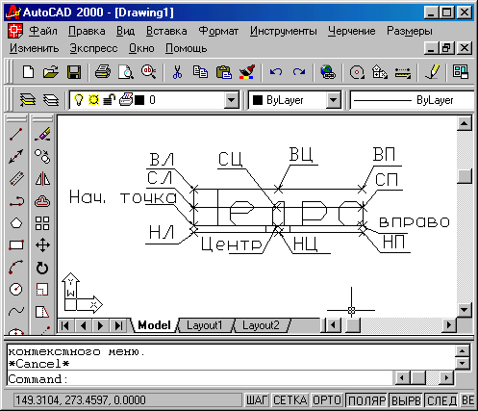Toggle layer lock padlock icon
Image resolution: width=478 pixels, height=411 pixels.
109,100
